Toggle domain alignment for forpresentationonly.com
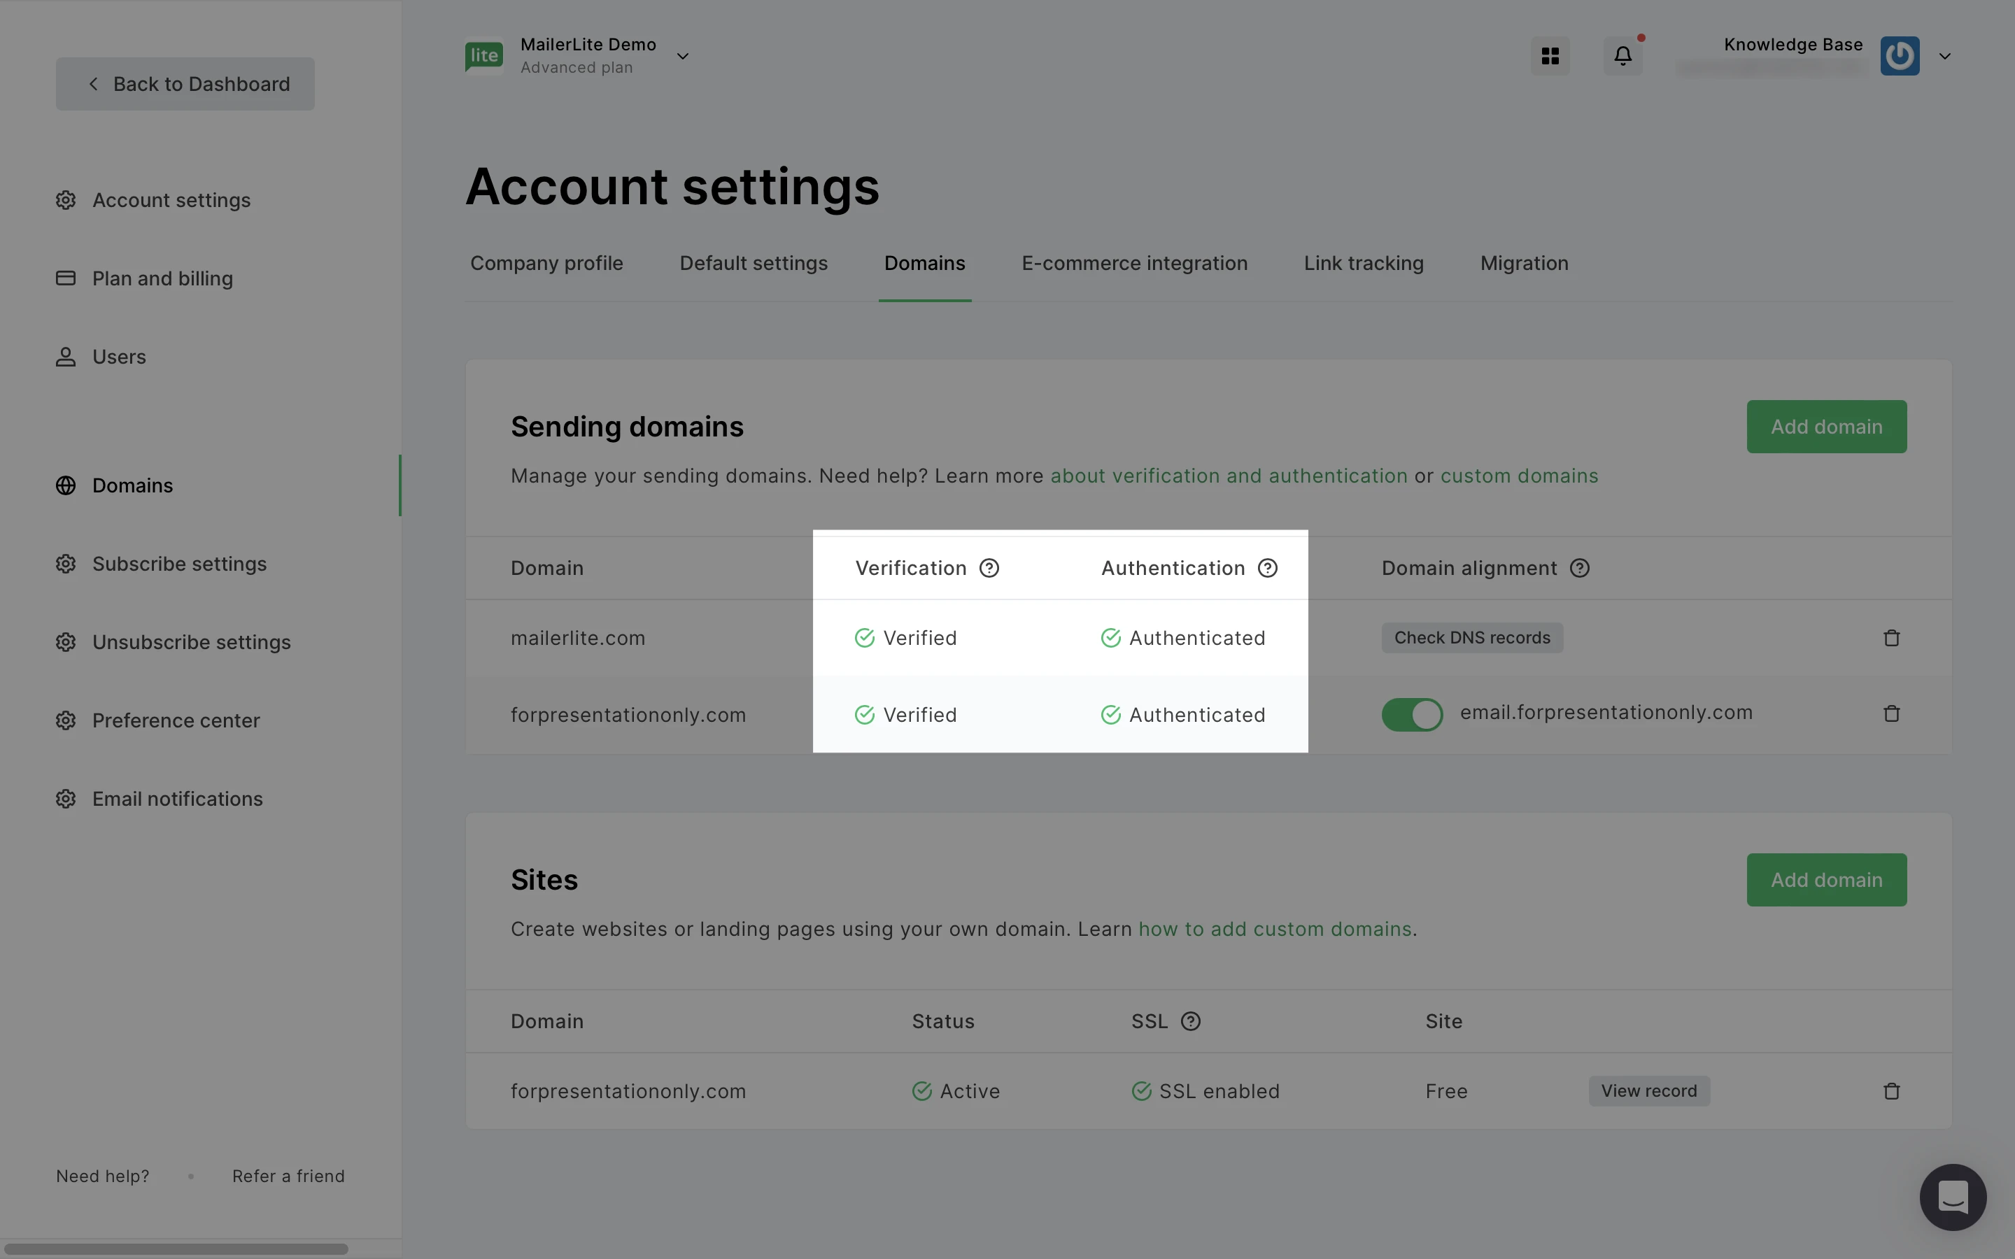 (1412, 714)
